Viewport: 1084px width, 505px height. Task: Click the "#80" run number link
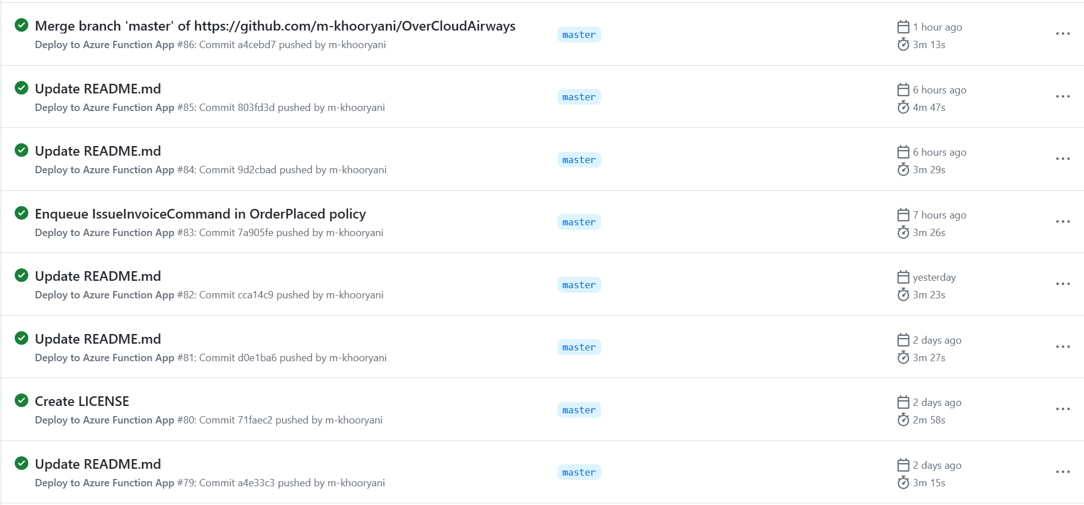pyautogui.click(x=187, y=420)
